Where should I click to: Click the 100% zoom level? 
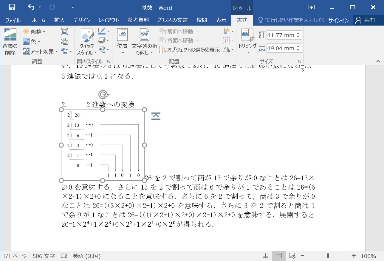tap(368, 256)
